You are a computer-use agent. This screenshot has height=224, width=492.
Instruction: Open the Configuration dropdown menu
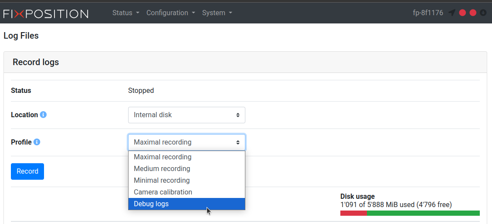[x=170, y=13]
